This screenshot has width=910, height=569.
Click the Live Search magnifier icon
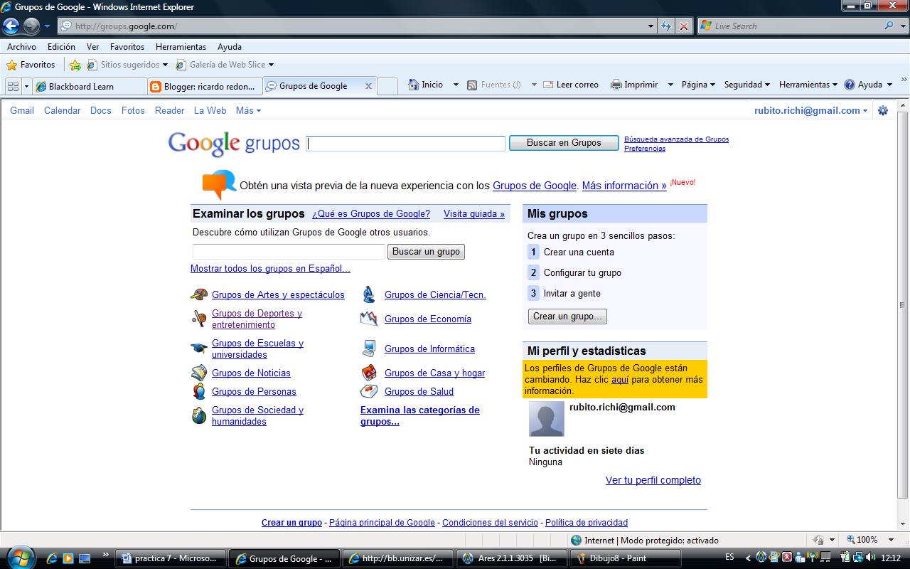point(889,26)
